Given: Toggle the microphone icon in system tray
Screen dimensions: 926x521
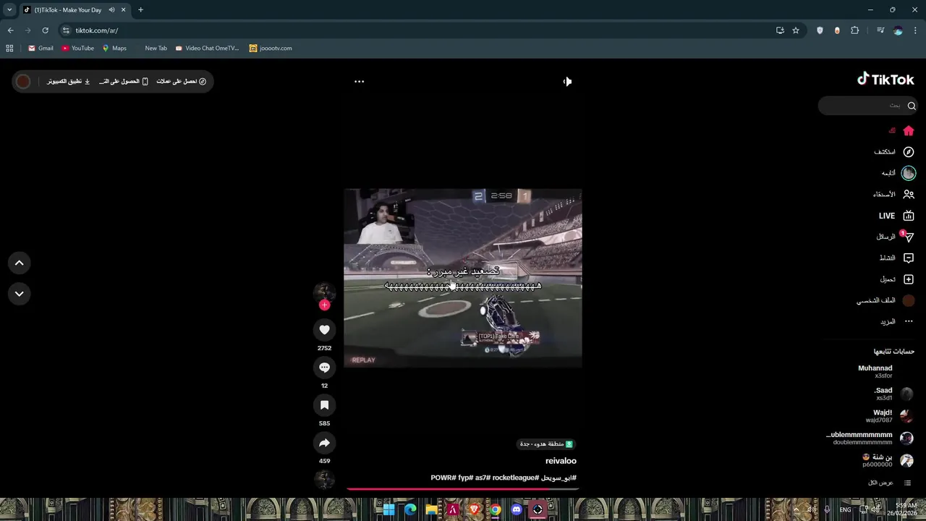Looking at the screenshot, I should tap(827, 509).
